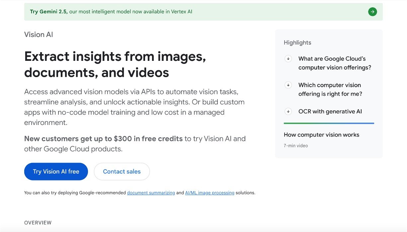
Task: Click the green arrow icon in the Gemini banner
Action: (x=372, y=12)
